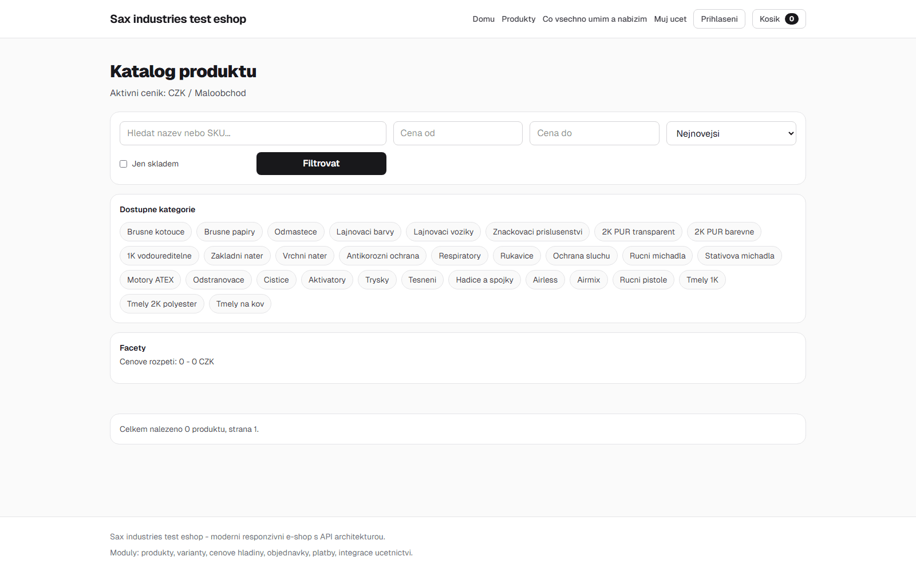
Task: Click inside the "Cena od" price field
Action: (457, 133)
